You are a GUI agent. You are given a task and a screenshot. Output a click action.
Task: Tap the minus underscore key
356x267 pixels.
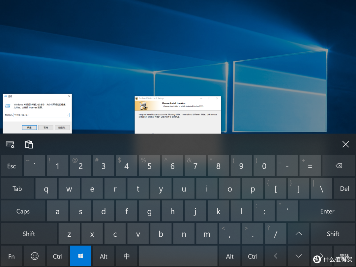[287, 166]
